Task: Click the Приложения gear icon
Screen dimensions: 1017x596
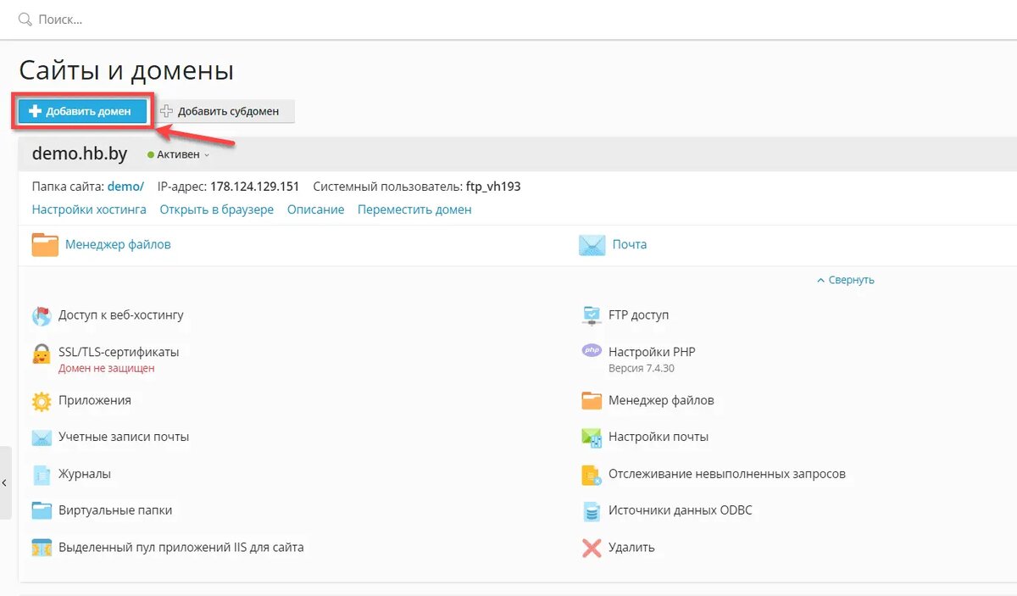Action: [x=42, y=401]
